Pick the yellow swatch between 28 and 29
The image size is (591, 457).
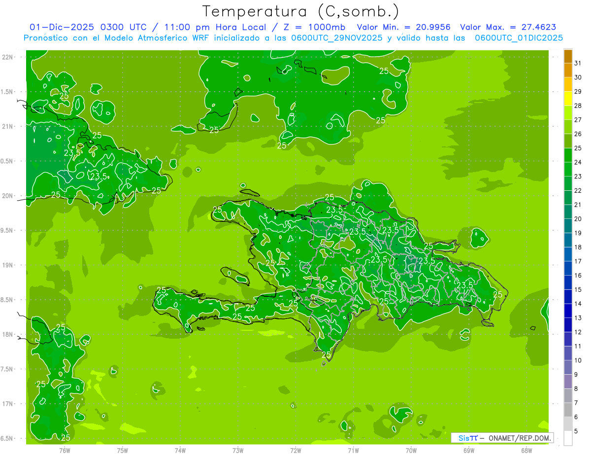point(568,99)
